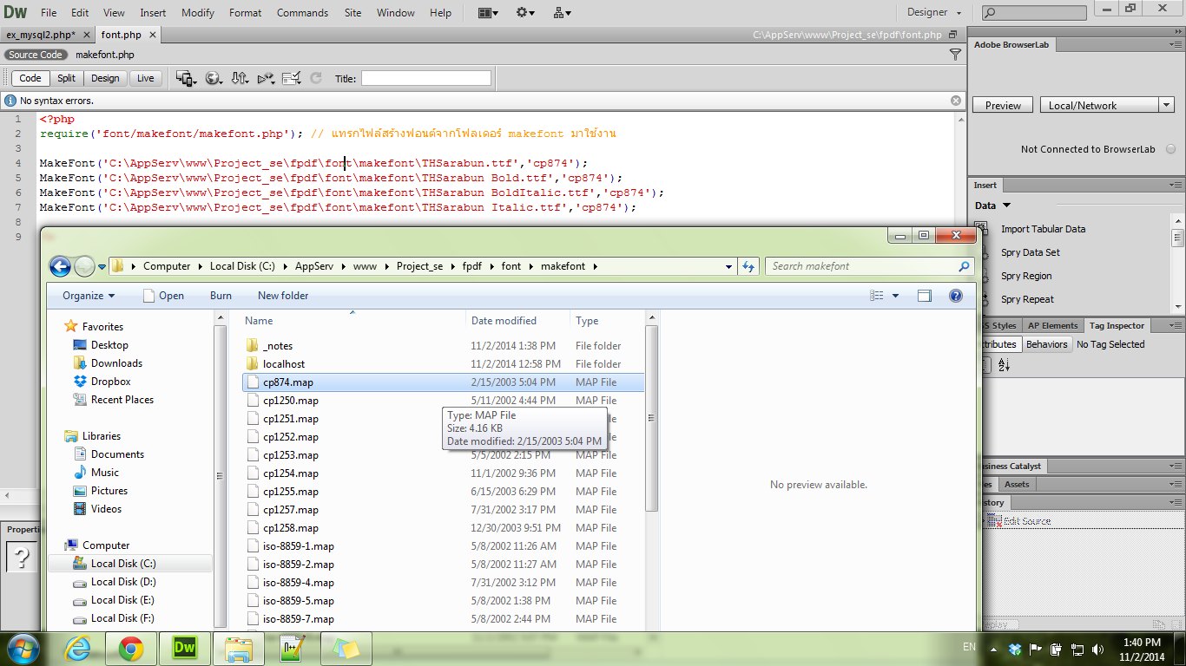The width and height of the screenshot is (1186, 666).
Task: Open the Modify menu
Action: 198,13
